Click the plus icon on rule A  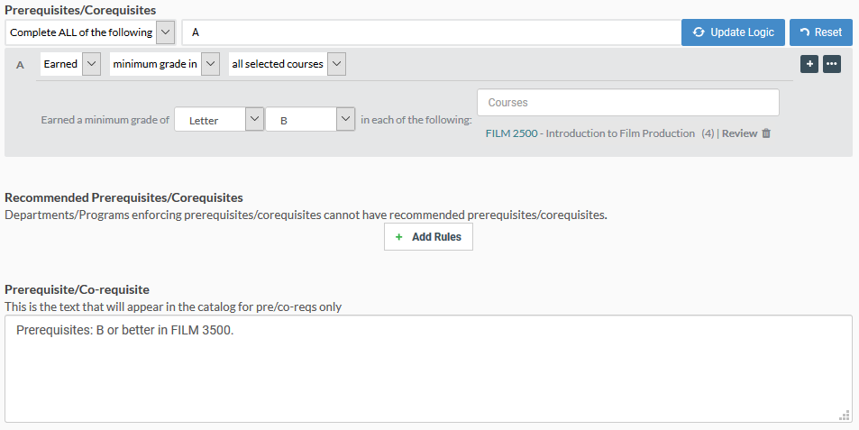(x=809, y=64)
